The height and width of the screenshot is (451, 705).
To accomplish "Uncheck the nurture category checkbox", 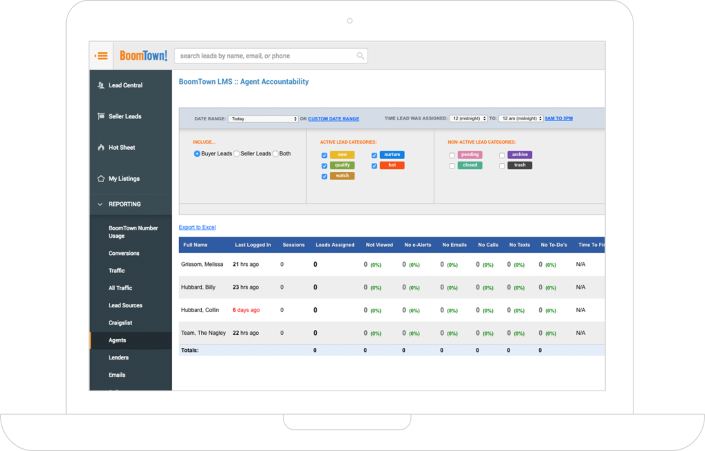I will coord(374,155).
